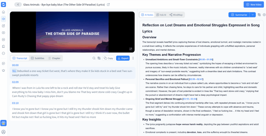Open the AI Notes tab

pyautogui.click(x=147, y=15)
